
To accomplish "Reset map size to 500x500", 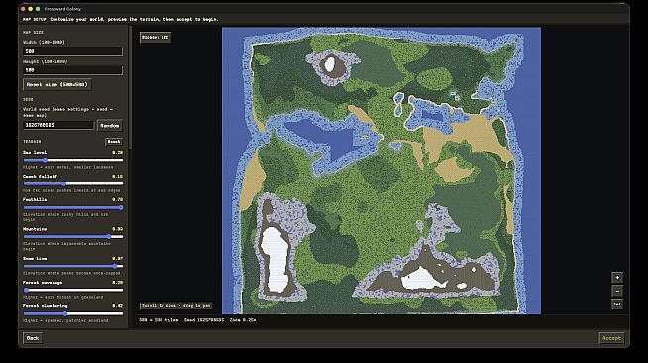I will pos(57,84).
